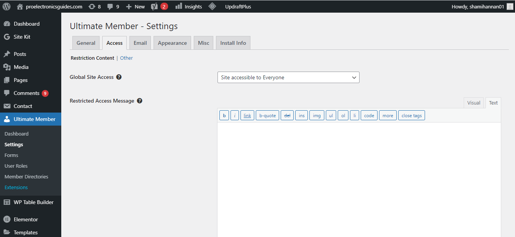Open the proelectronicsguides.com site home icon
The width and height of the screenshot is (515, 237).
[20, 7]
